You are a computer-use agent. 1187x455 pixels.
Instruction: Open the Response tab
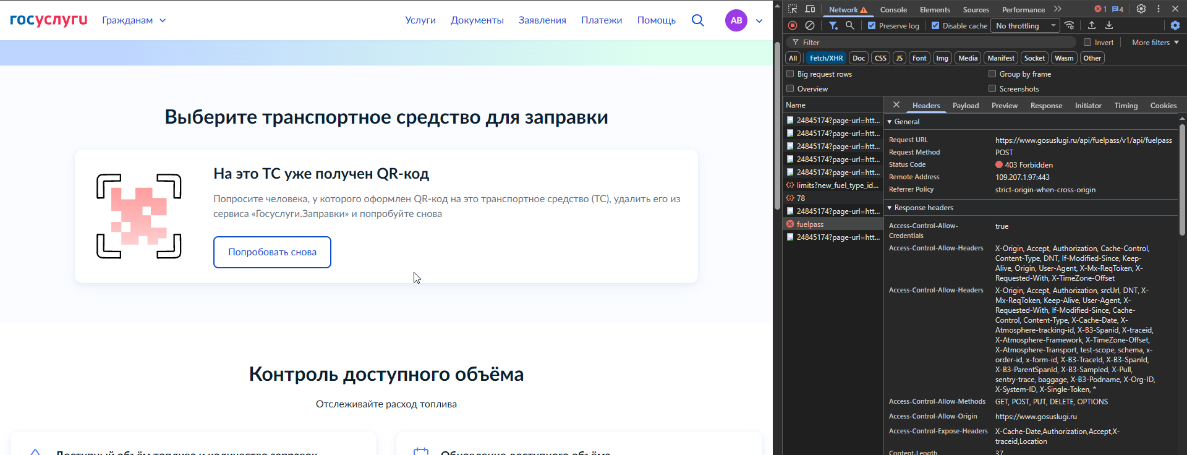1046,106
